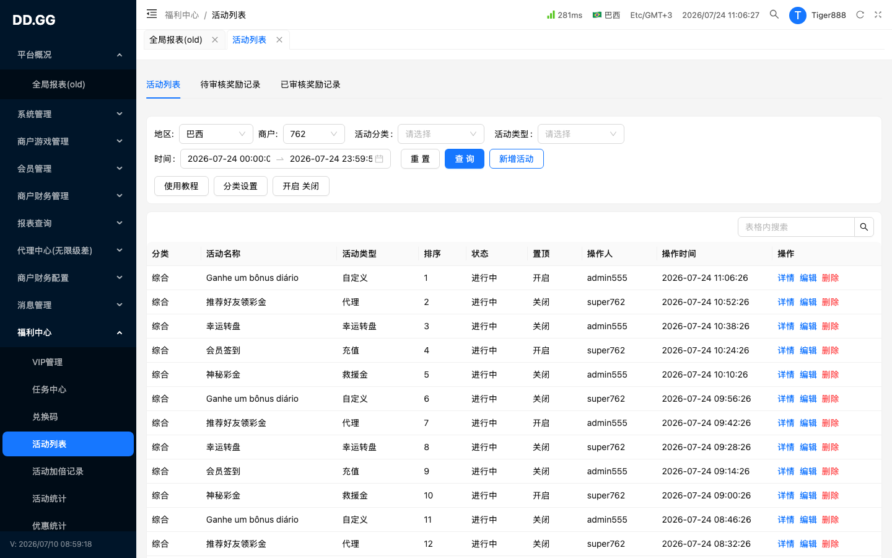892x558 pixels.
Task: Switch to the 全局报表(old) page tab
Action: tap(176, 40)
